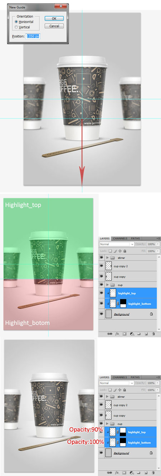This screenshot has height=476, width=161.
Task: Click Add layer style fx icon, lower panel
Action: [117, 472]
